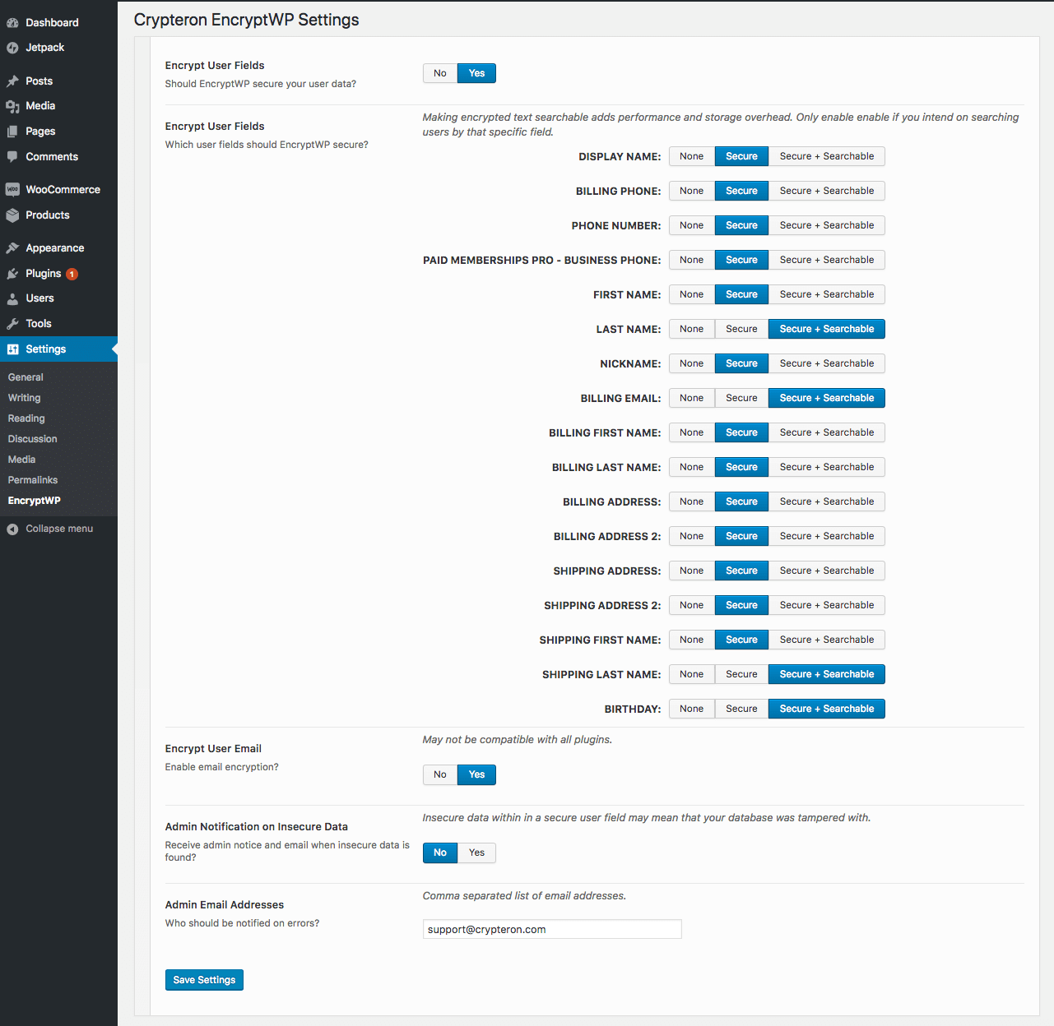The height and width of the screenshot is (1026, 1054).
Task: Click the Plugins plug icon
Action: [x=12, y=274]
